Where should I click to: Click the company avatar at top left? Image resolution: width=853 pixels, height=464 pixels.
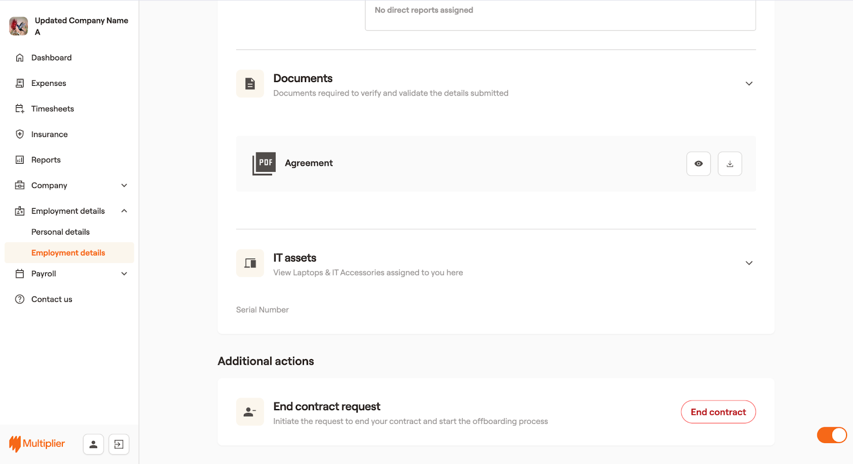point(19,26)
